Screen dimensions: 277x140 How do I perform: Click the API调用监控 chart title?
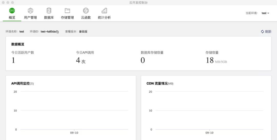pyautogui.click(x=22, y=83)
